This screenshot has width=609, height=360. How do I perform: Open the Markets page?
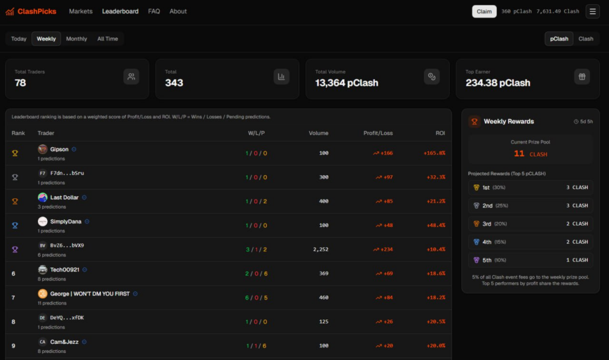click(81, 11)
